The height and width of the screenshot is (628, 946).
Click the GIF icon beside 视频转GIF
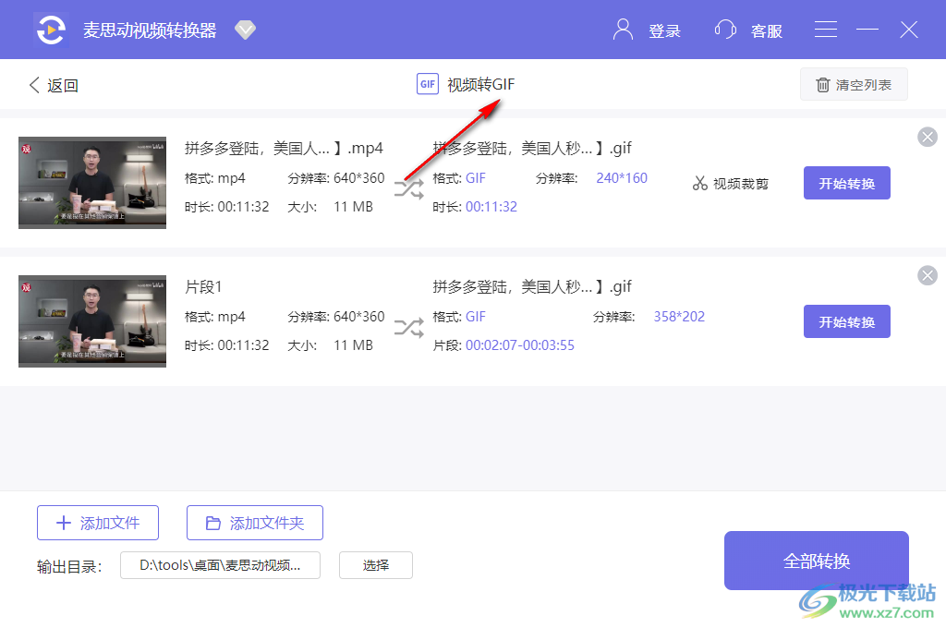pos(427,84)
